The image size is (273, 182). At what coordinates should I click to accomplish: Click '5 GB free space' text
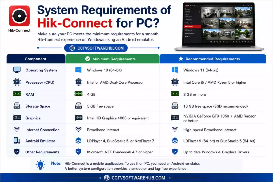pos(100,106)
